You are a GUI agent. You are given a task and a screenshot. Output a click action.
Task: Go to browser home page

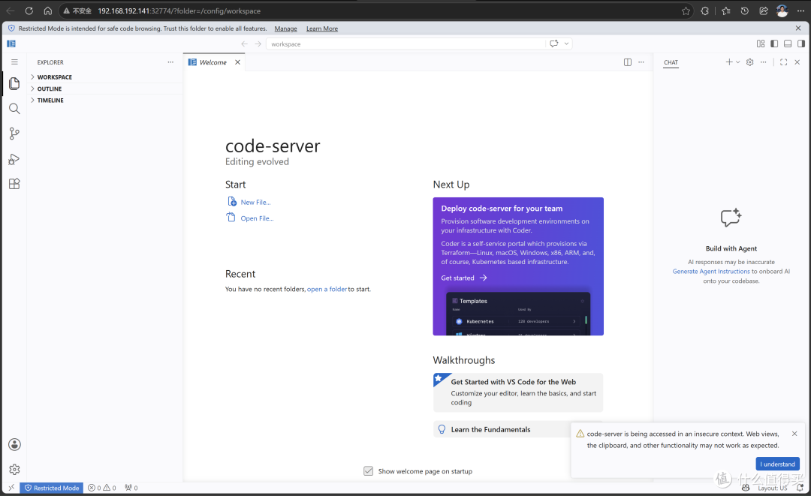click(47, 11)
